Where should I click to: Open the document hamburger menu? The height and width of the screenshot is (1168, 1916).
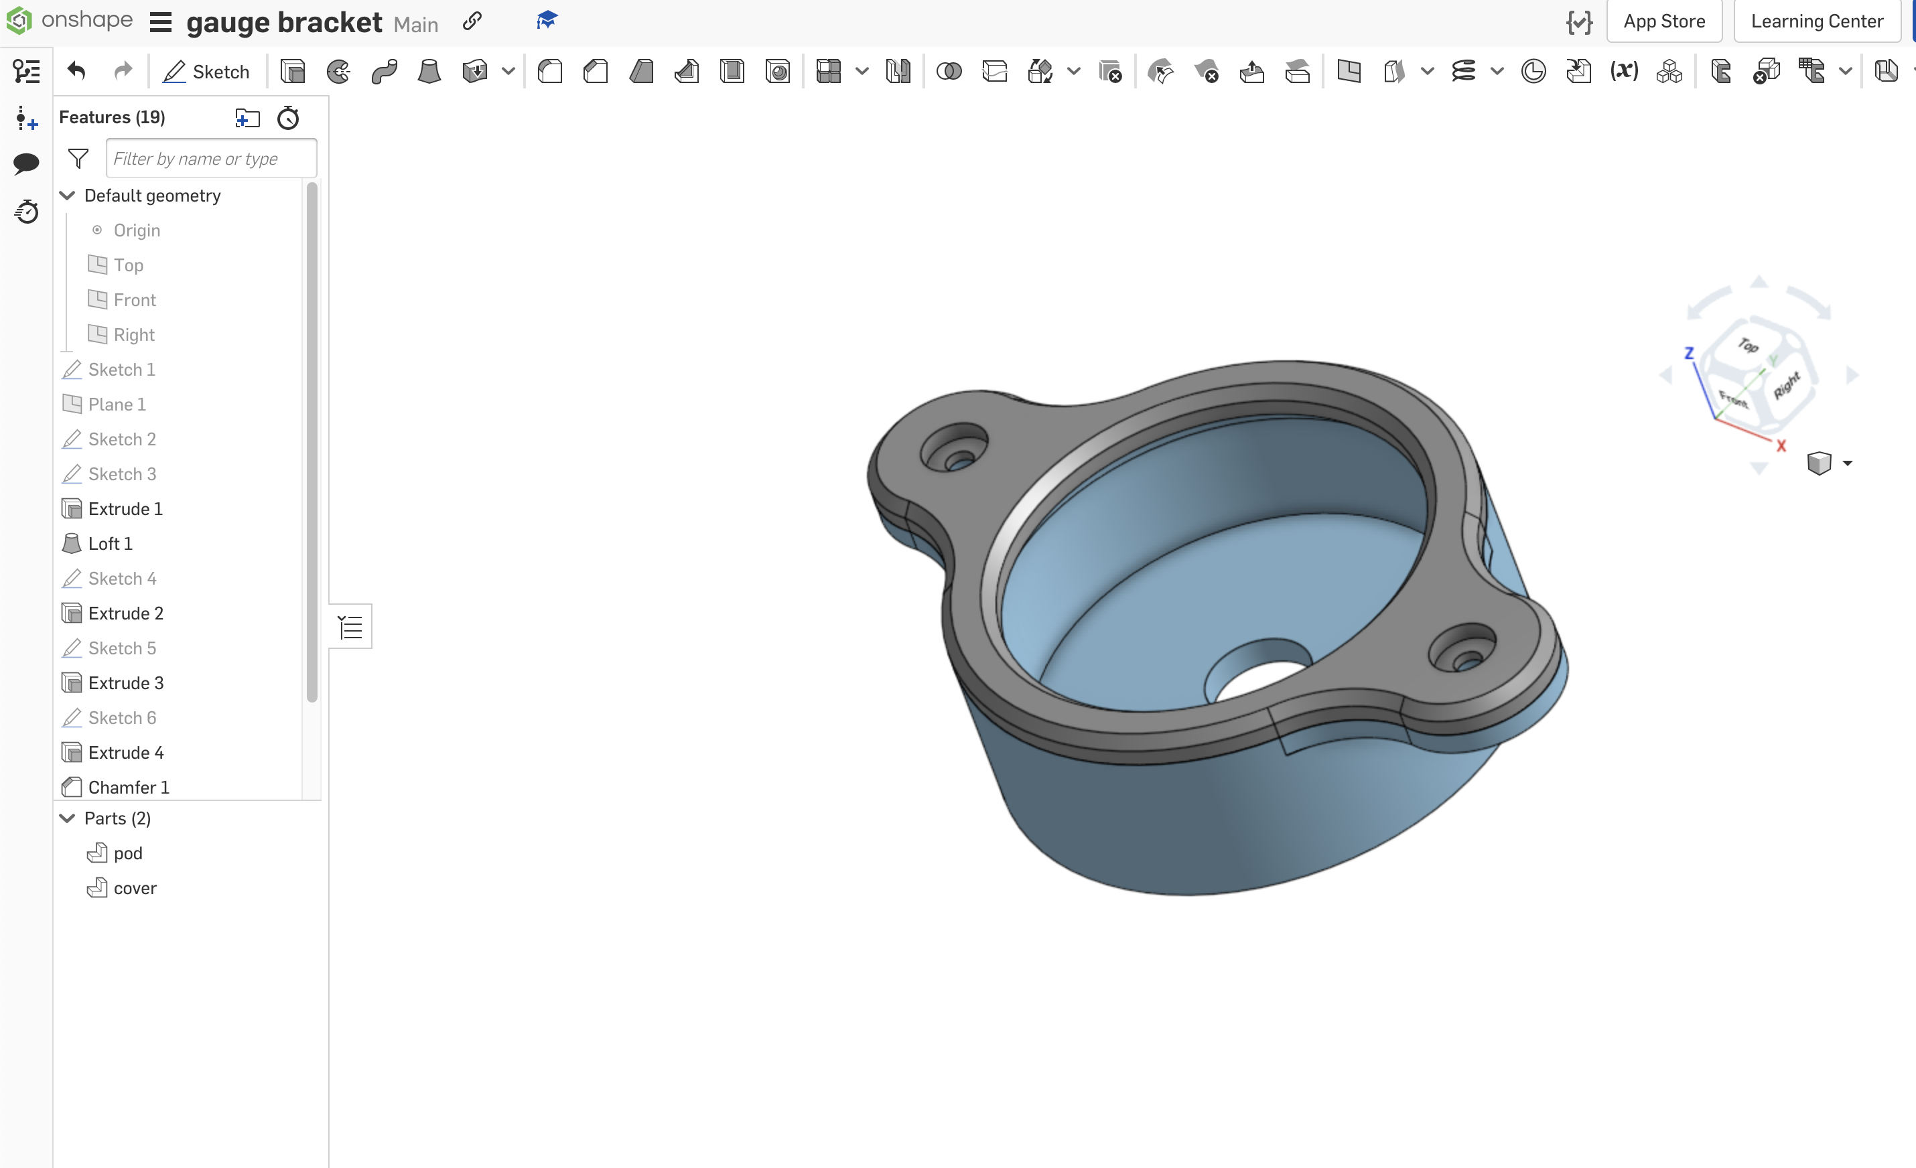[x=159, y=21]
